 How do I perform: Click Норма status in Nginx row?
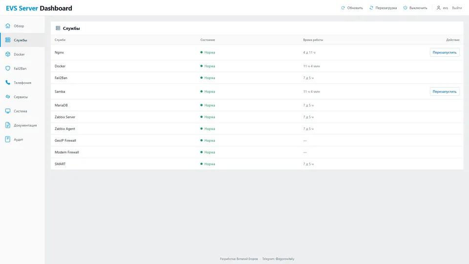tap(208, 52)
